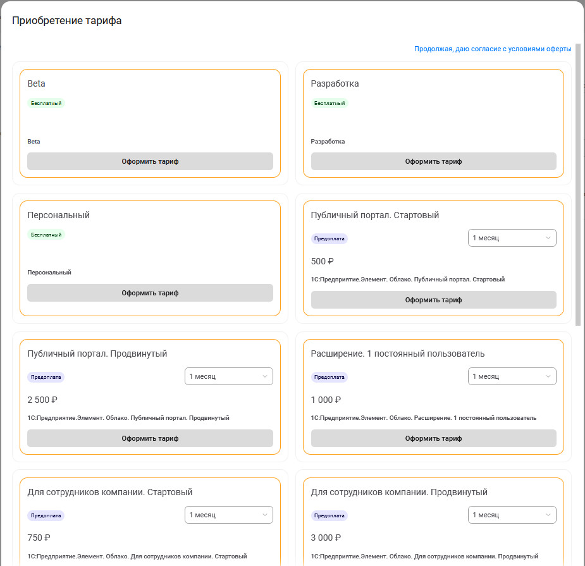Click the Публичный портал. Стартовый title
This screenshot has height=566, width=585.
[x=374, y=215]
